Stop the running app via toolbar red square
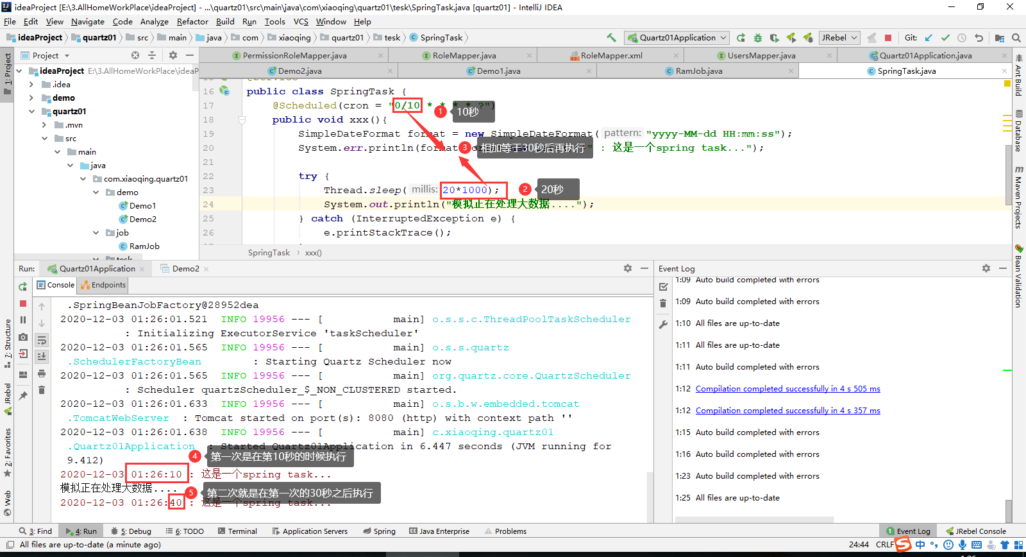Image resolution: width=1026 pixels, height=557 pixels. [888, 38]
